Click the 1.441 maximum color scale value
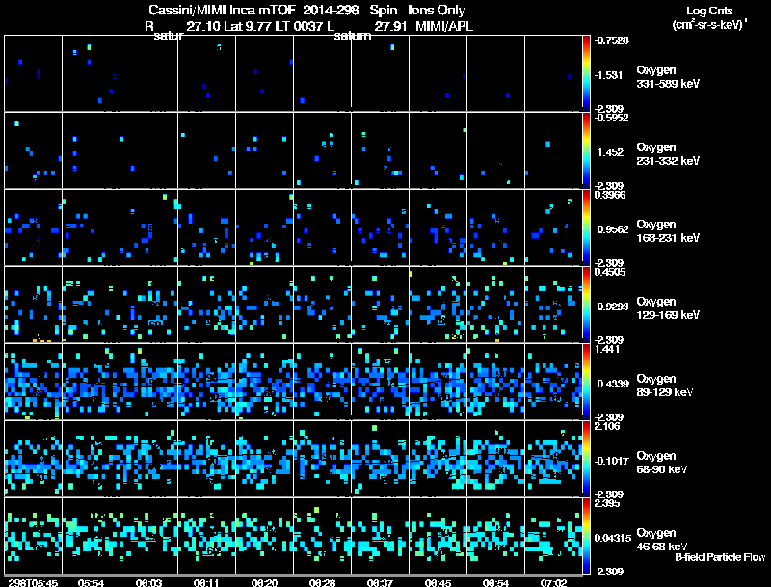This screenshot has width=771, height=587. pos(609,350)
